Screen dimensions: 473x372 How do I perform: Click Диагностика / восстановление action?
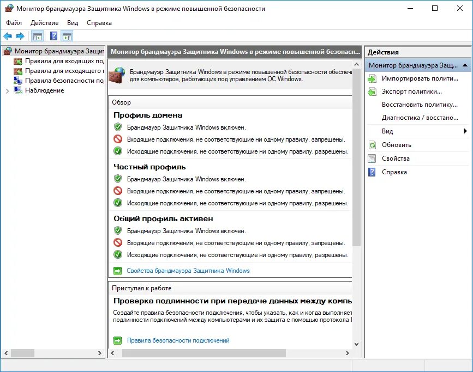click(420, 118)
